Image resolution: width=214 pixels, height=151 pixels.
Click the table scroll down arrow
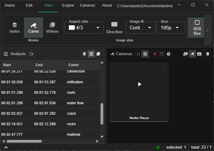click(x=102, y=137)
